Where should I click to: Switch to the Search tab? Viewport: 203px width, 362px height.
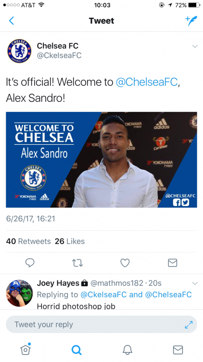pyautogui.click(x=76, y=350)
